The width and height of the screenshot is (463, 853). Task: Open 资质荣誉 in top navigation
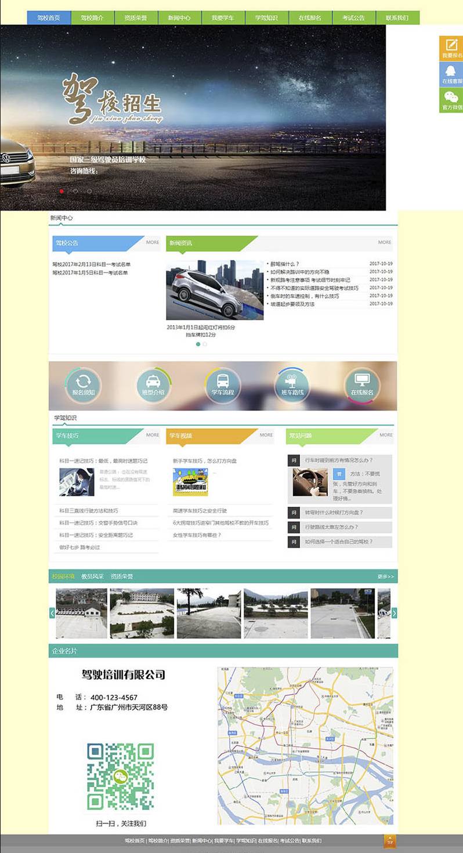click(x=136, y=17)
